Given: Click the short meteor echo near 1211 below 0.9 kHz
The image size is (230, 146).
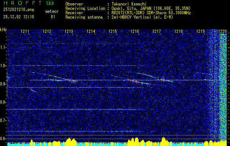Looking at the screenshot, I should click(x=33, y=90).
